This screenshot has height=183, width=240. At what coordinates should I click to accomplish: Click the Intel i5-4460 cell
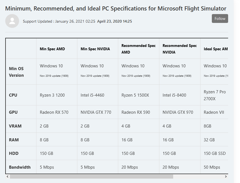92,95
